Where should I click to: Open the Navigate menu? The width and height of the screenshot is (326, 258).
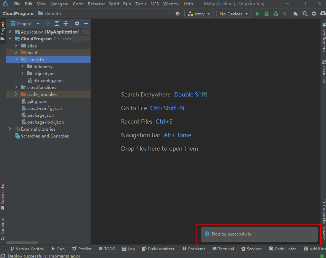[59, 4]
